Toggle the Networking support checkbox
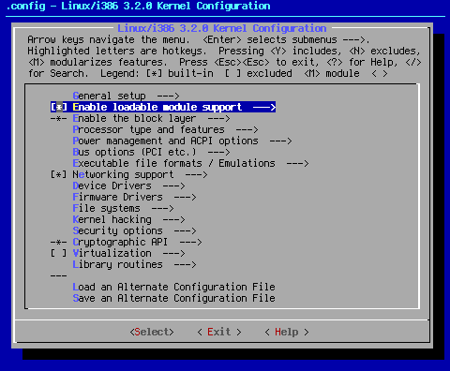 [59, 174]
